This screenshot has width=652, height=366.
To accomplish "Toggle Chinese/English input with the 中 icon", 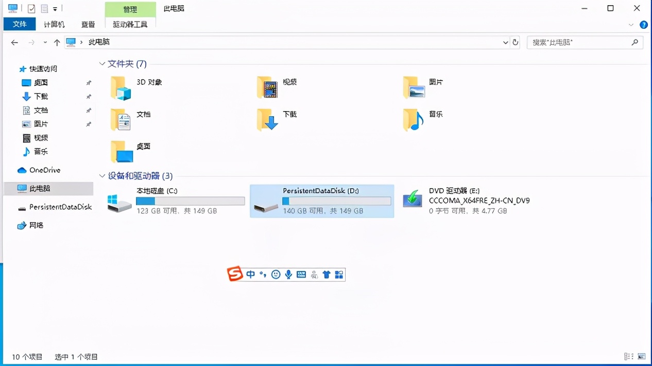I will pos(250,274).
